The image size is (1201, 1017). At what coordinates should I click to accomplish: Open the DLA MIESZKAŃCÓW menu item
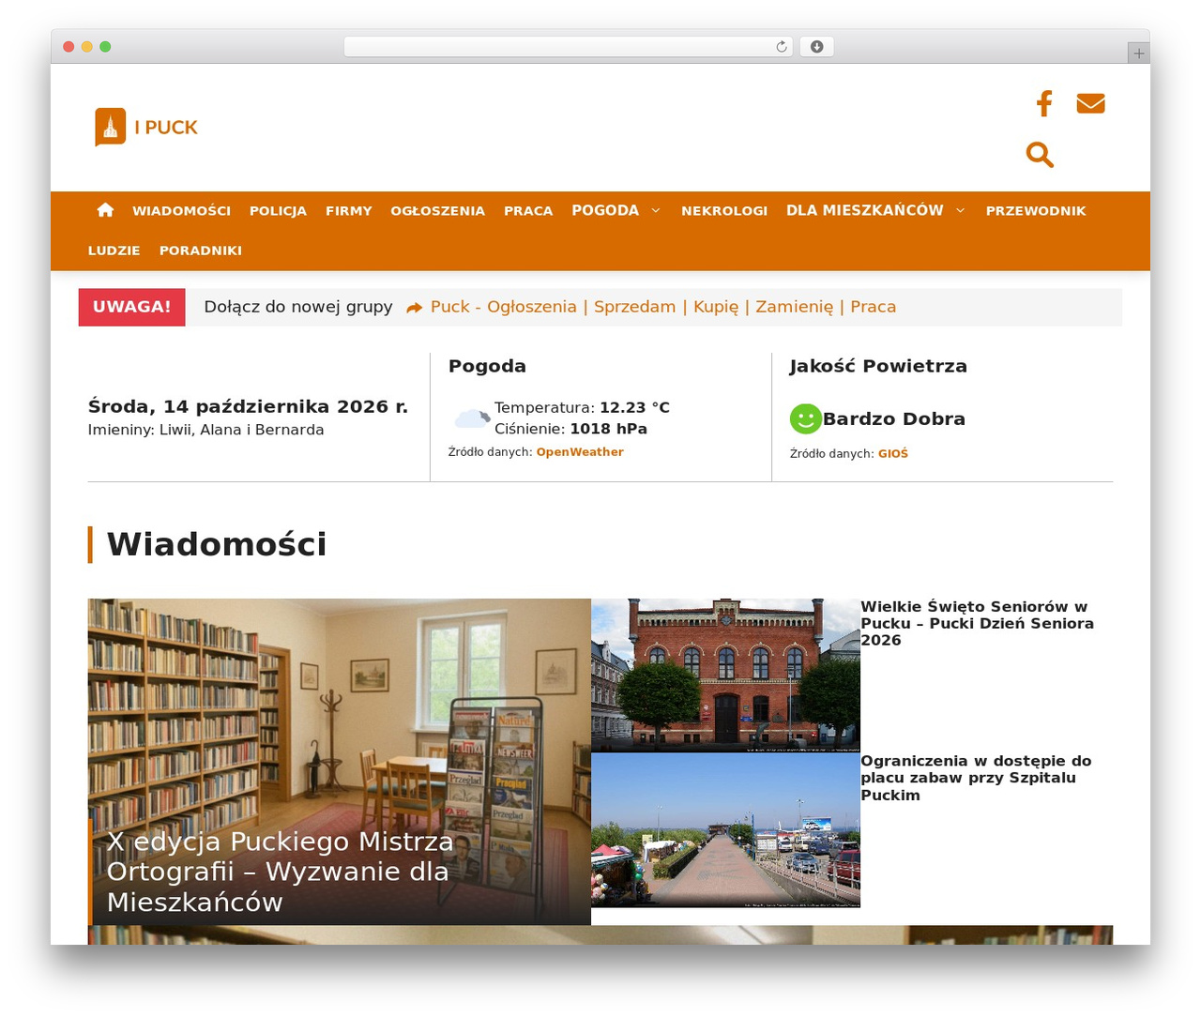click(865, 210)
